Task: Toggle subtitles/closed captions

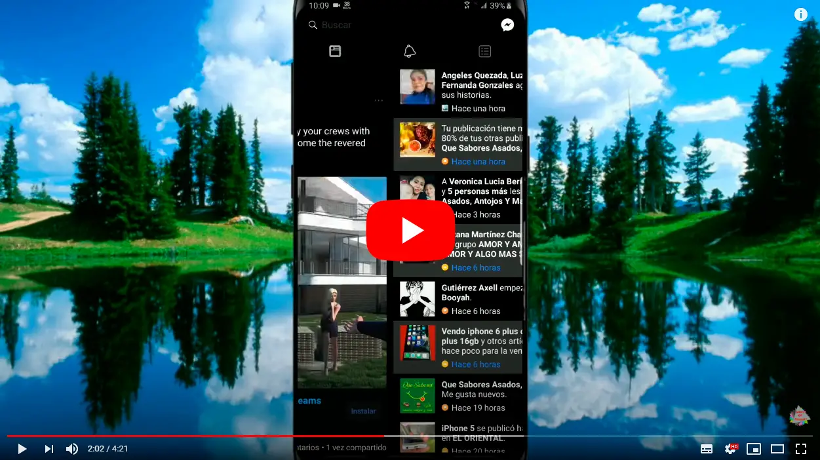Action: (x=707, y=449)
